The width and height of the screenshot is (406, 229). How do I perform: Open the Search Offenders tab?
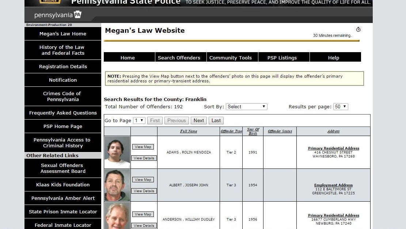point(179,58)
